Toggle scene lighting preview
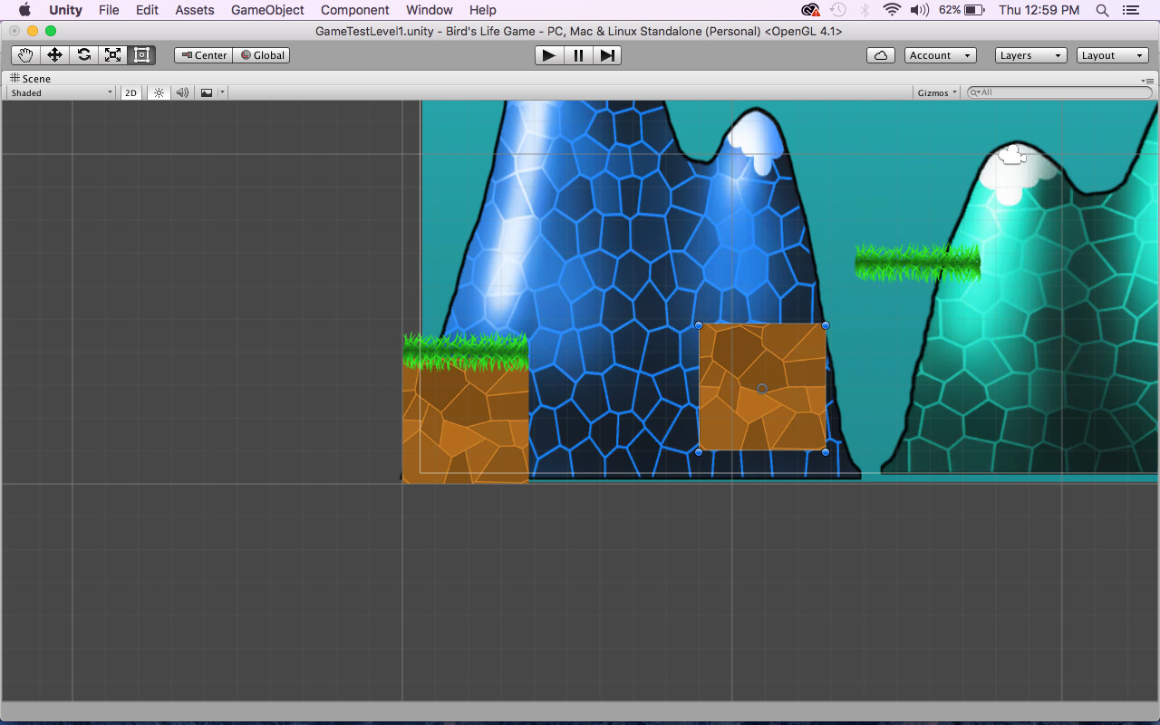This screenshot has width=1160, height=725. coord(159,92)
